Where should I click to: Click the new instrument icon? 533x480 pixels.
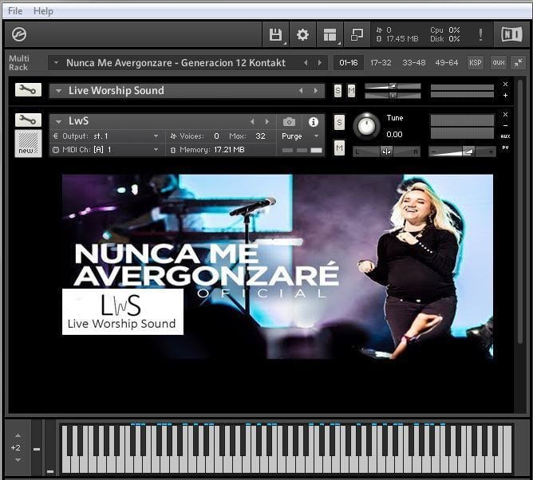(28, 144)
